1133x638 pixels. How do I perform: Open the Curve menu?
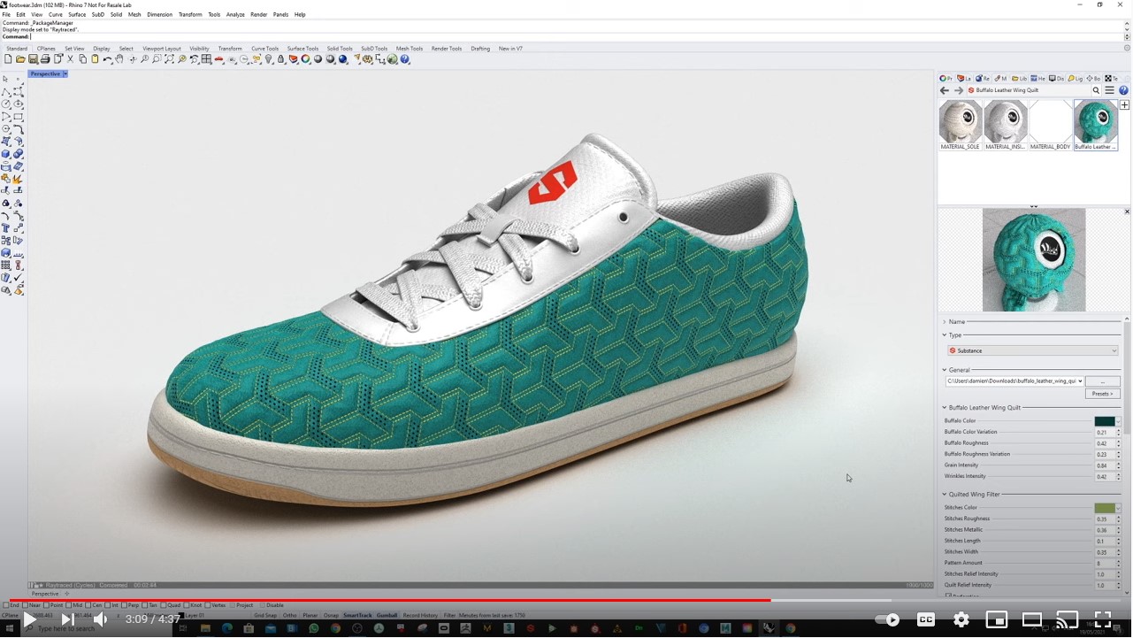point(55,14)
